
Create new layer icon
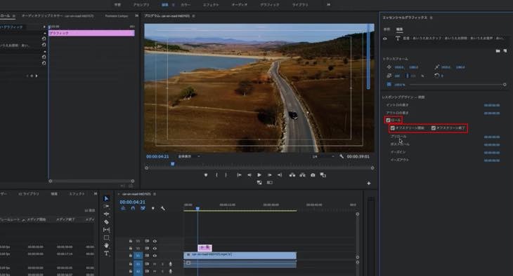505,51
